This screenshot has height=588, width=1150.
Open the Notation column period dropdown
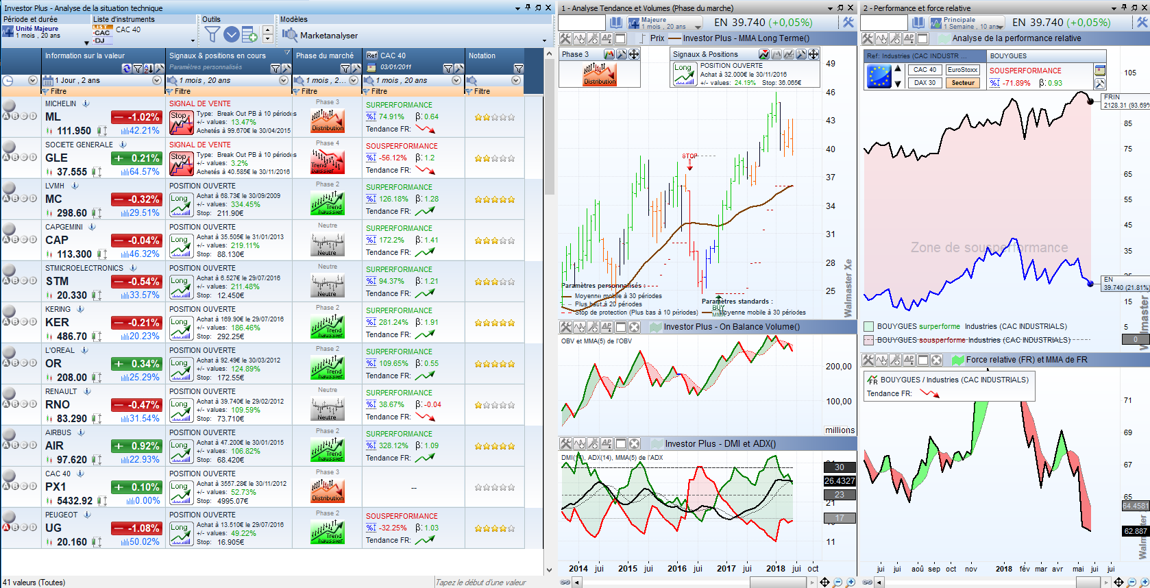pos(515,80)
